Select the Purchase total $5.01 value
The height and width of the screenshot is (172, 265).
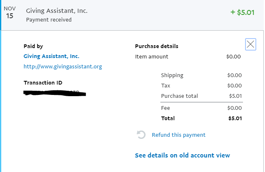pyautogui.click(x=235, y=96)
